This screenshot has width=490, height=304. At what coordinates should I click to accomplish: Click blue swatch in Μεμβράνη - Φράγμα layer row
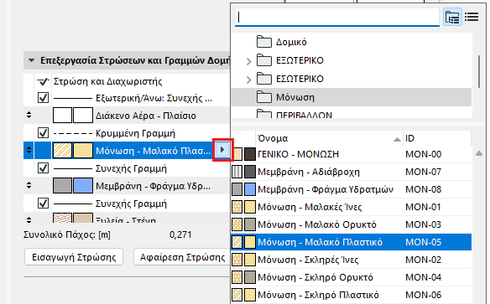(x=83, y=186)
